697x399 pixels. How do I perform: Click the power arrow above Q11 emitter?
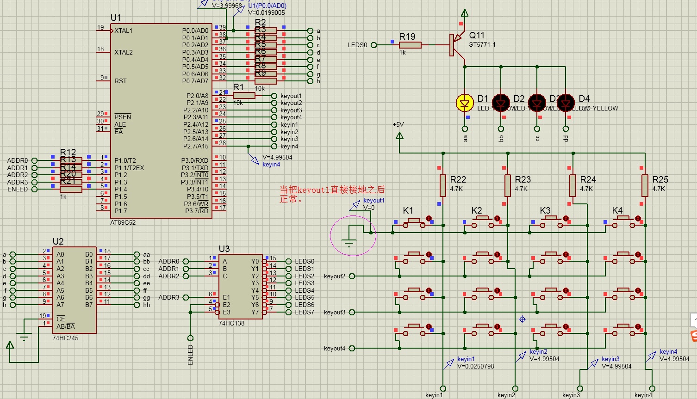pyautogui.click(x=465, y=13)
